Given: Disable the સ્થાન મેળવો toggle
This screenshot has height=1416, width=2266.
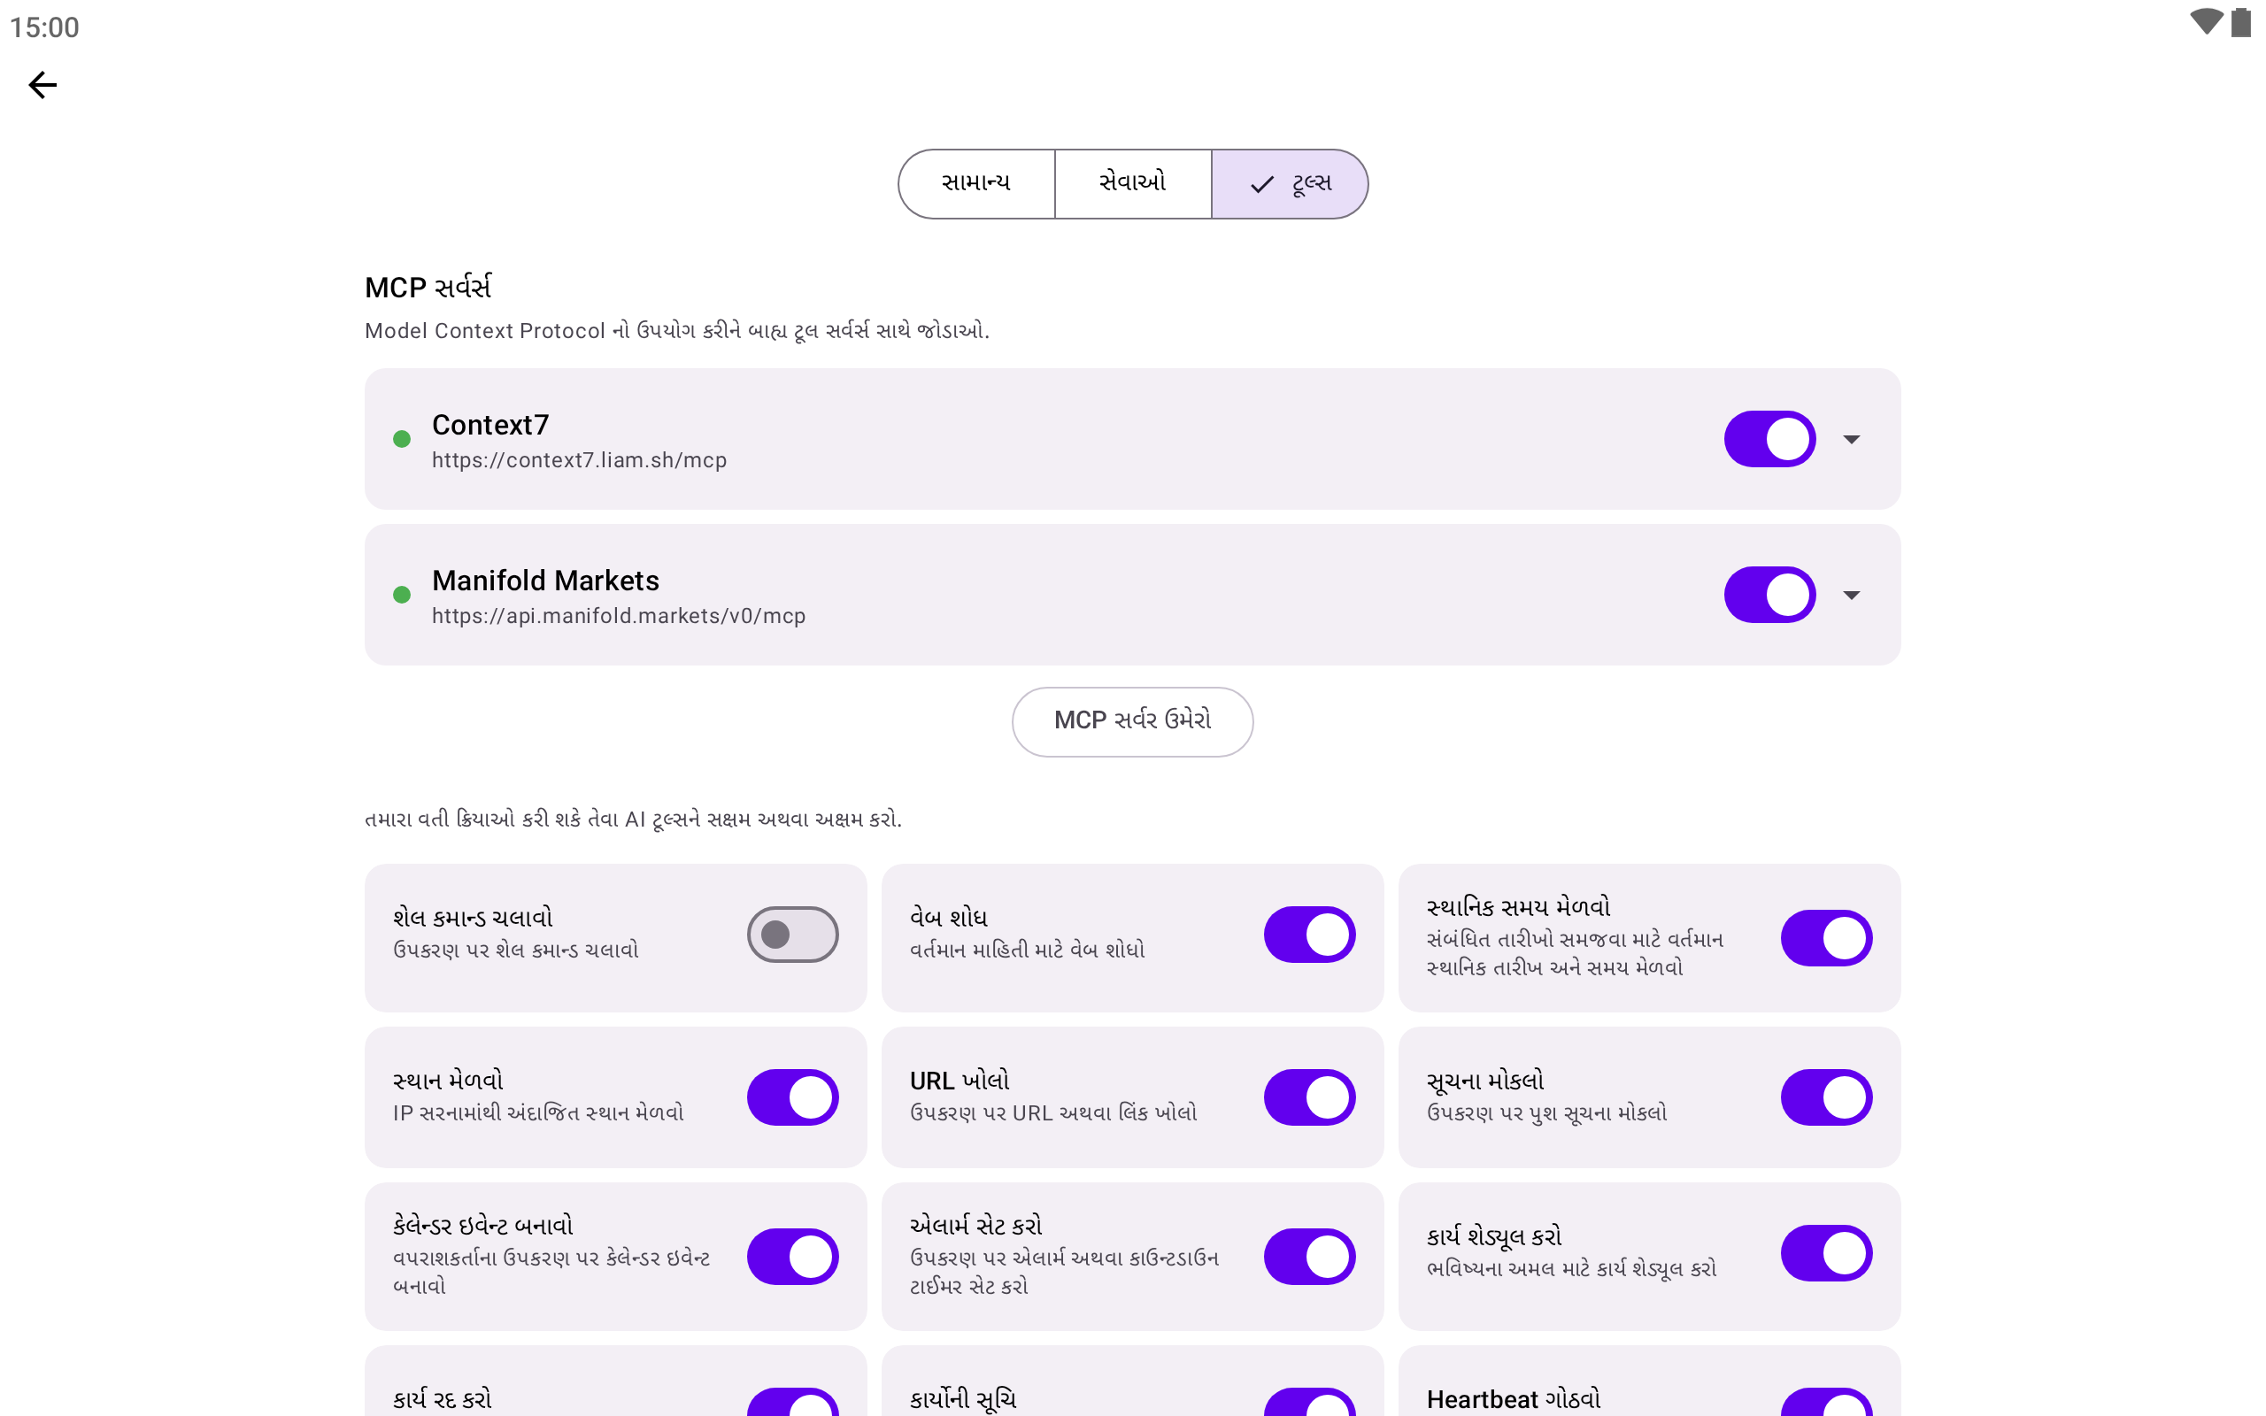Looking at the screenshot, I should click(792, 1097).
